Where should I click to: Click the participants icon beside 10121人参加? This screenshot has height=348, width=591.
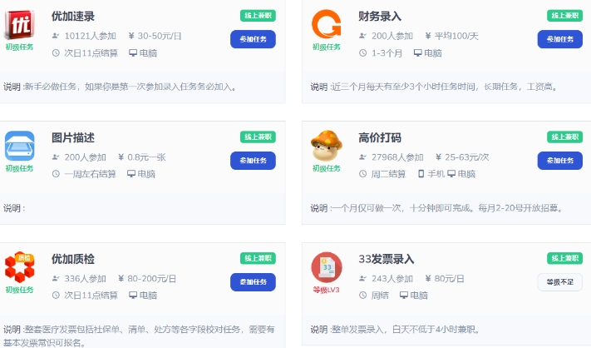[56, 36]
